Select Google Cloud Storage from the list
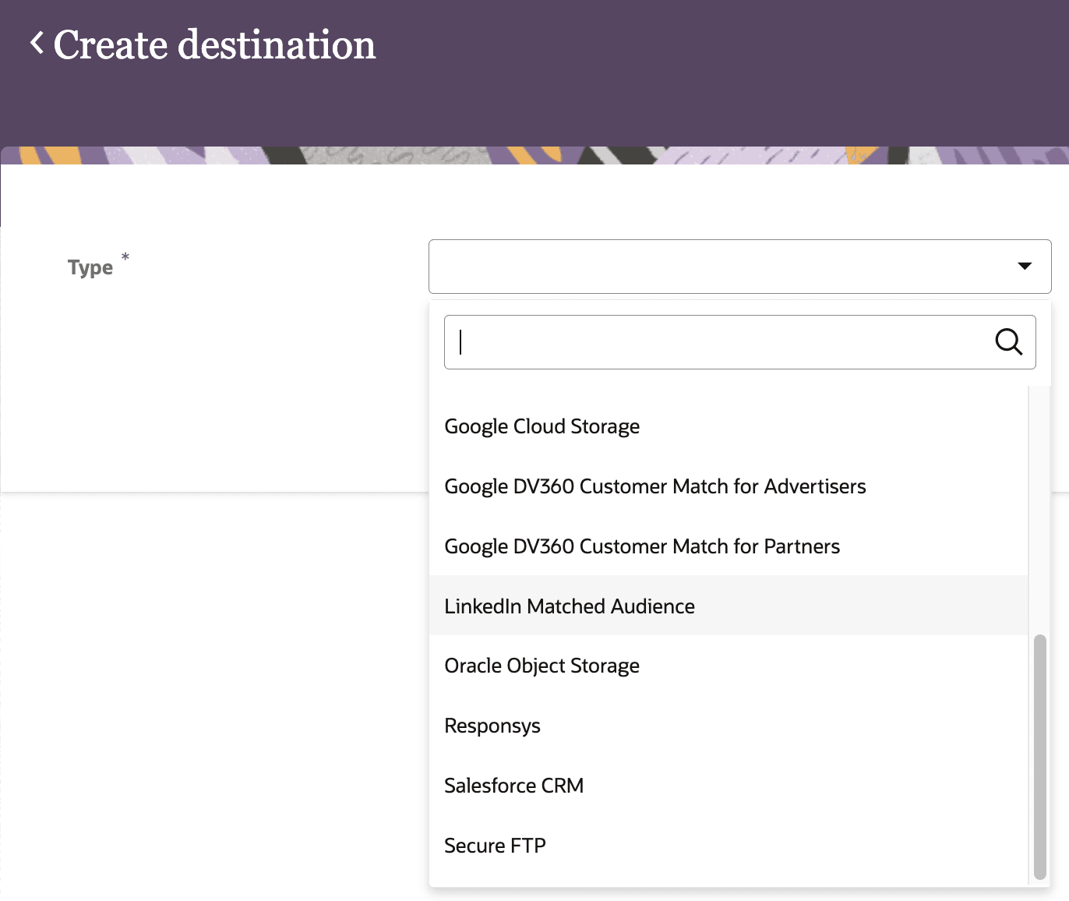Image resolution: width=1069 pixels, height=901 pixels. 542,426
